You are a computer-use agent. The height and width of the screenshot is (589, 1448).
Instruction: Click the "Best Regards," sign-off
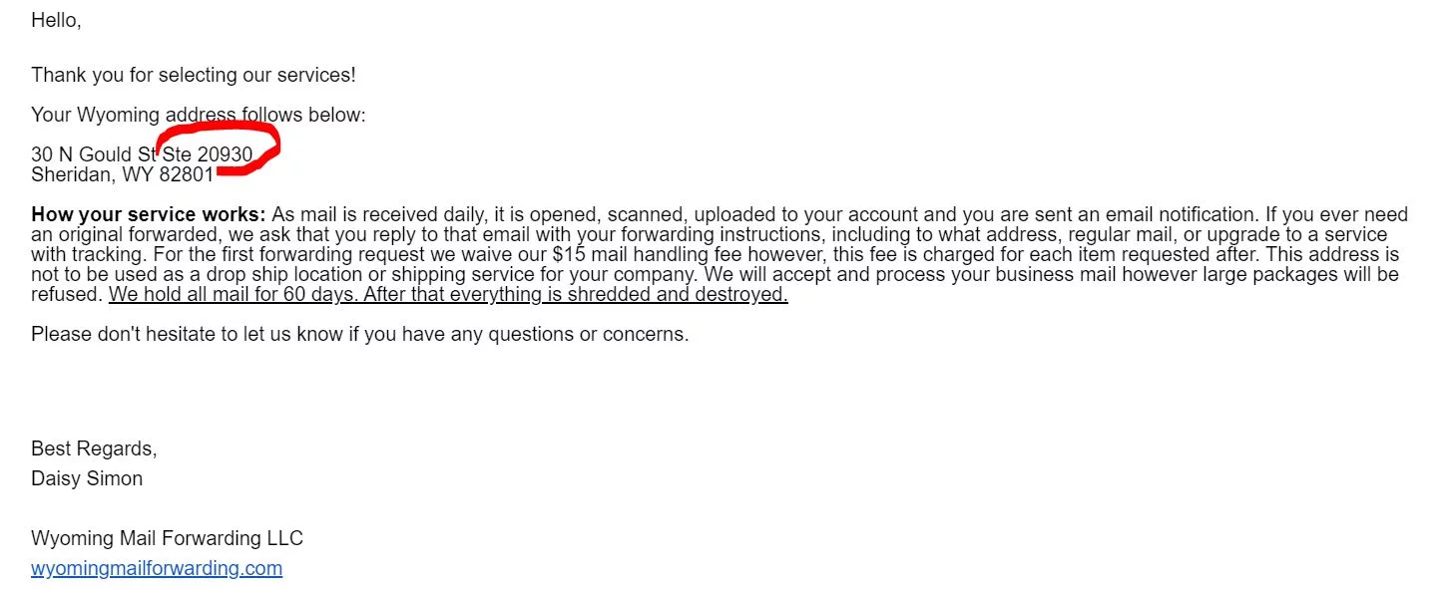tap(94, 448)
